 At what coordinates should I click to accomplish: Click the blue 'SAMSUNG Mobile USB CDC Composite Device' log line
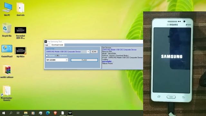coord(119,50)
